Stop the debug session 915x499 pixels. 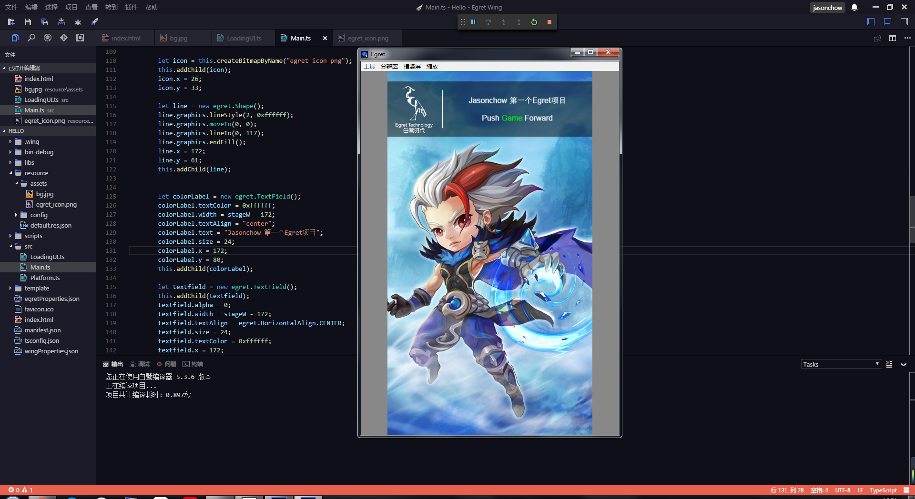(x=549, y=22)
